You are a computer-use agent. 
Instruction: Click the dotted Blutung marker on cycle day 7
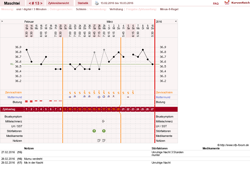click(x=56, y=101)
